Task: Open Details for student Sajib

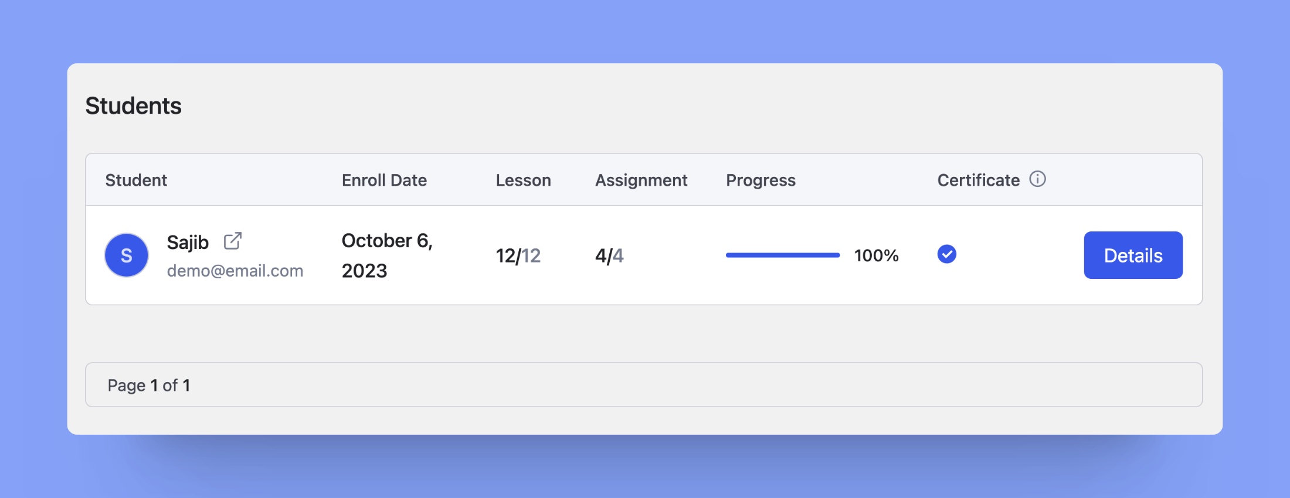Action: [1133, 255]
